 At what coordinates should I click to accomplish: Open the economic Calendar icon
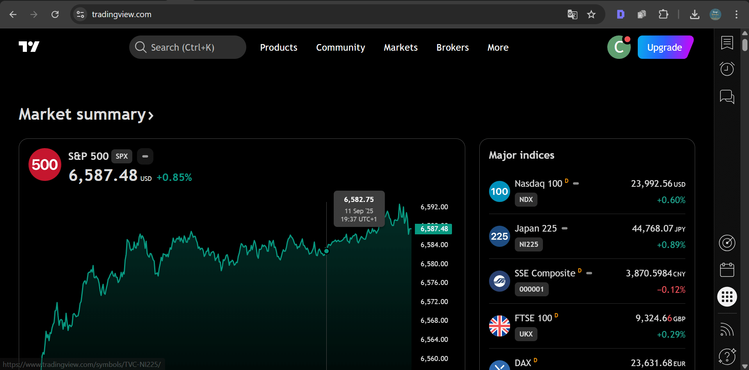tap(727, 270)
